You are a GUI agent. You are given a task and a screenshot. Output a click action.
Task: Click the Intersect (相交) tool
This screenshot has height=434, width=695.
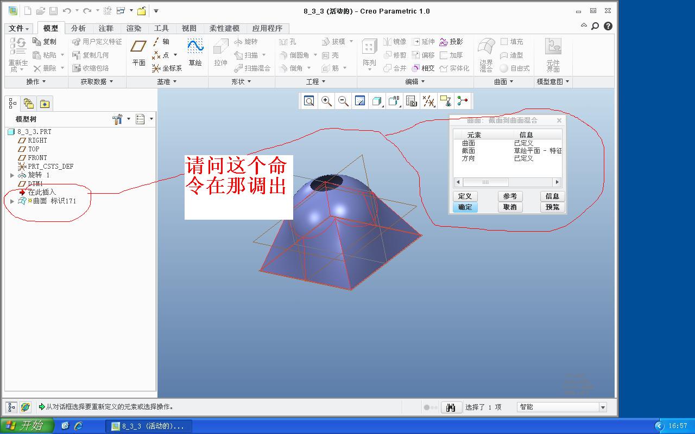(x=423, y=68)
